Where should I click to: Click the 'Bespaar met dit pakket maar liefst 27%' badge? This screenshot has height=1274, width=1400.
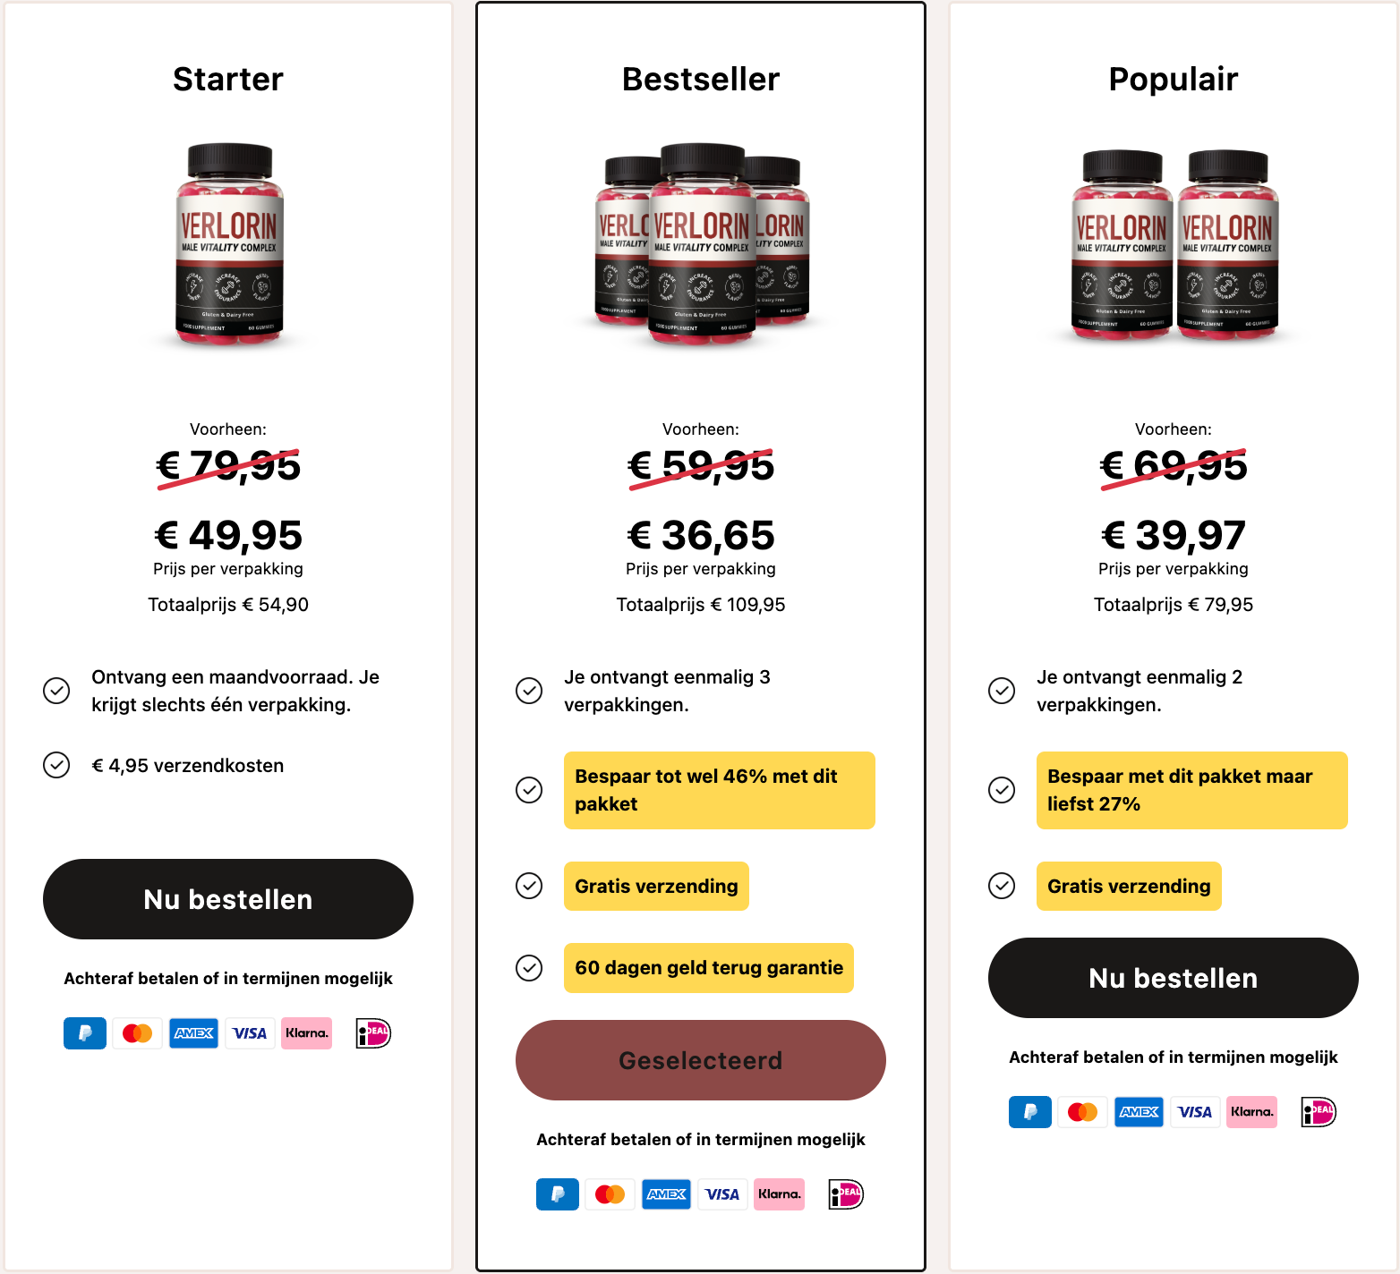[x=1191, y=790]
